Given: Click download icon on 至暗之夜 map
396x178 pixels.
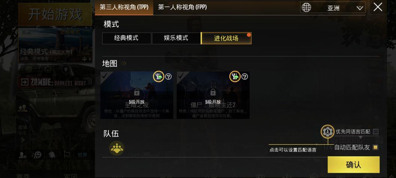Looking at the screenshot, I should (x=159, y=76).
